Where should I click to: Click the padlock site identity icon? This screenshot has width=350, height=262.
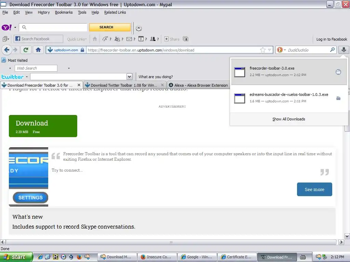click(x=82, y=50)
